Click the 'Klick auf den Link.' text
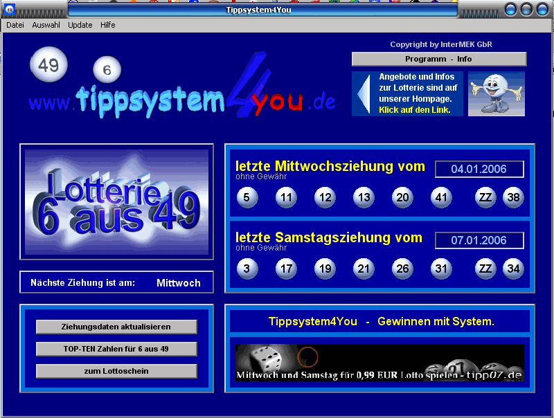 [414, 110]
